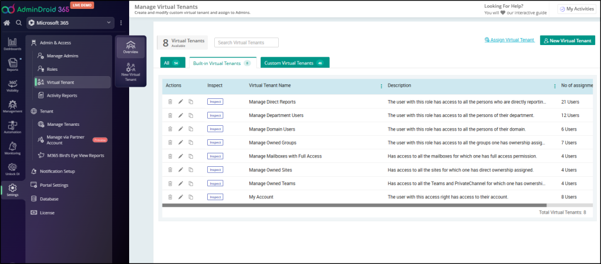Switch to Built-in Virtual Tenants tab
Screen dimensions: 601x264
(x=222, y=63)
